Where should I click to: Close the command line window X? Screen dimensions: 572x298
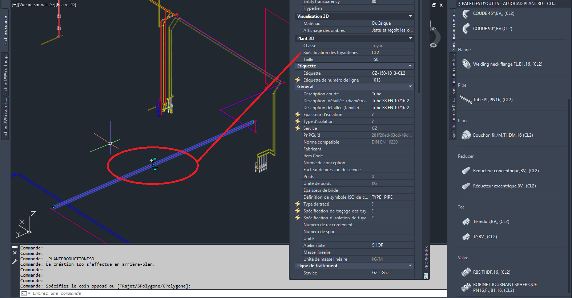(15, 253)
